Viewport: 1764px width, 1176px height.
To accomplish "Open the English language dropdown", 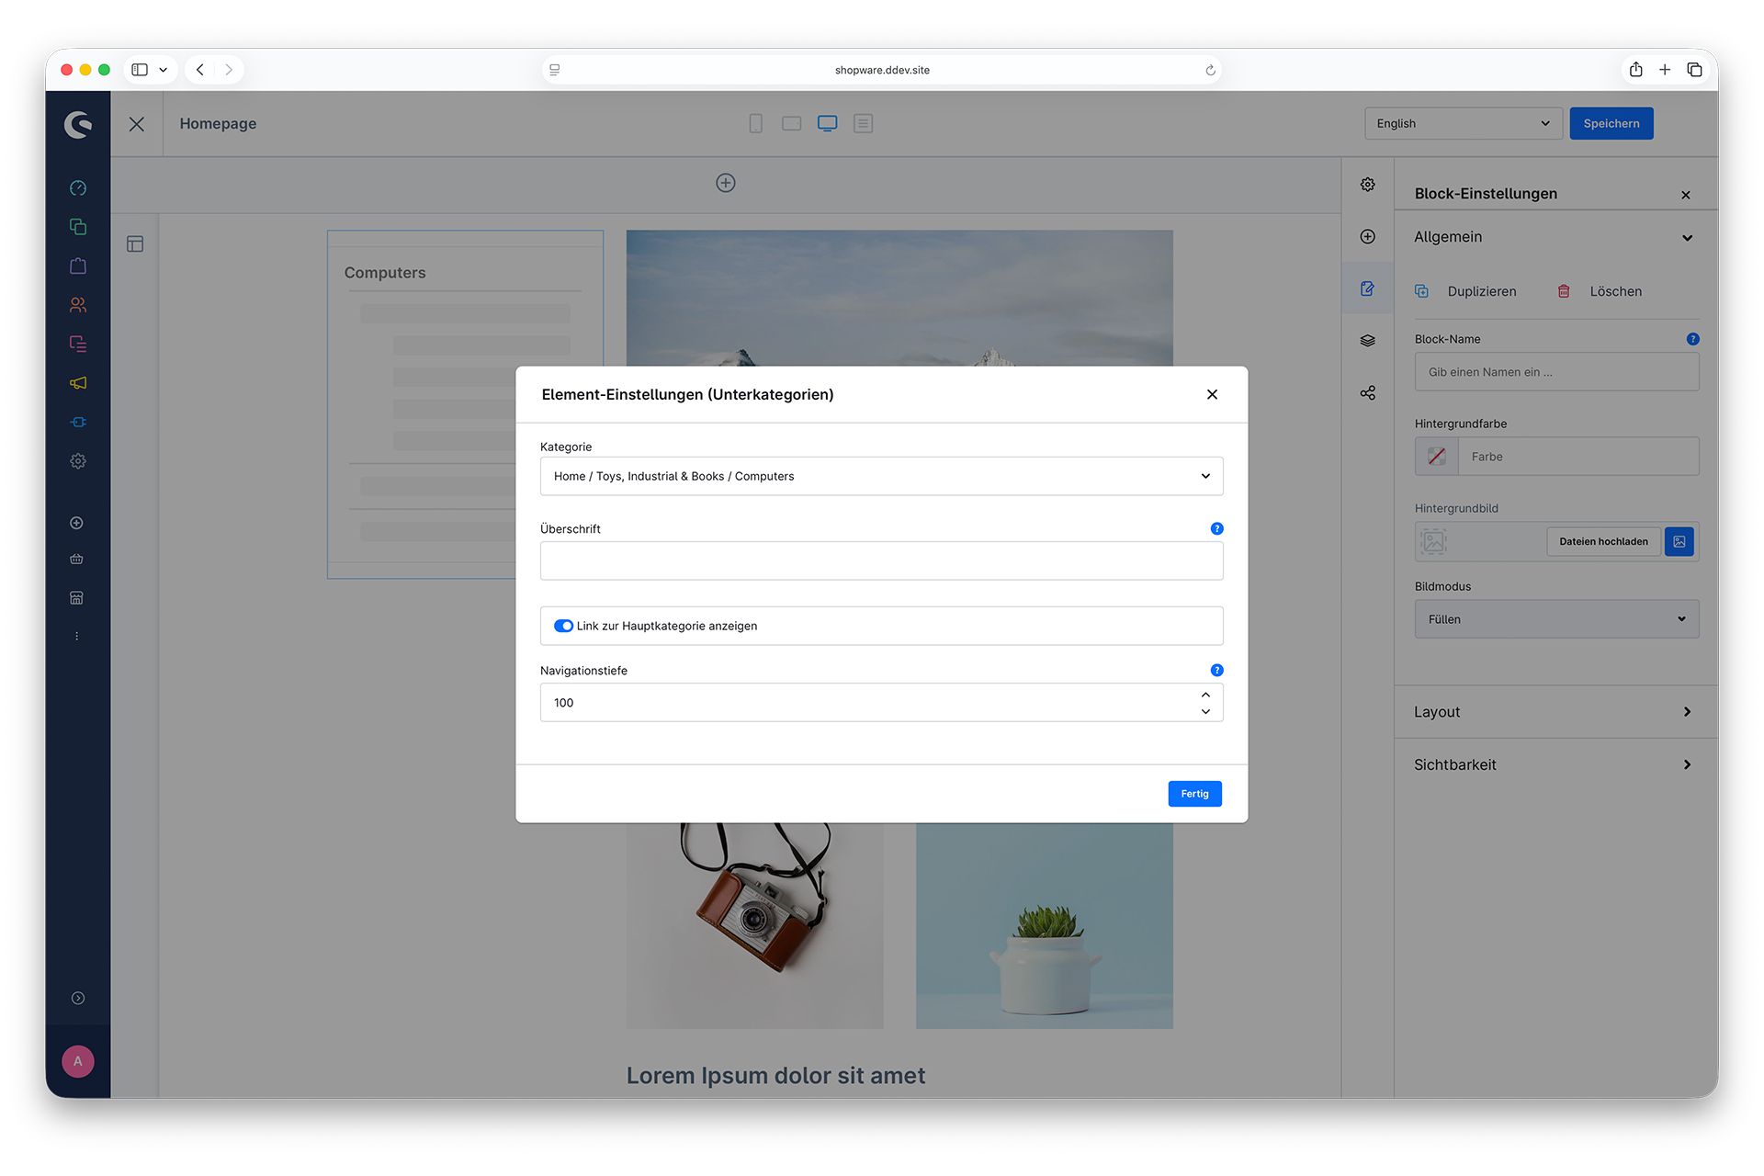I will [x=1464, y=123].
